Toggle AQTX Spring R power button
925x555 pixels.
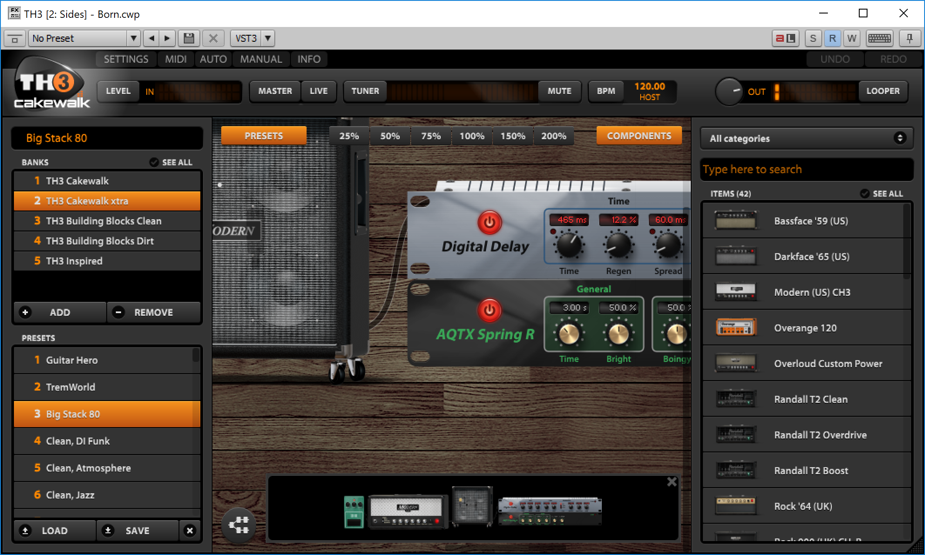pos(490,310)
